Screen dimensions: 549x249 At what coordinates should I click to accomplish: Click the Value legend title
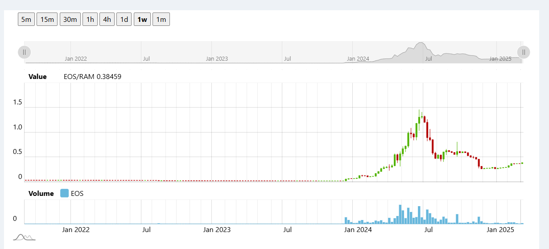[37, 77]
